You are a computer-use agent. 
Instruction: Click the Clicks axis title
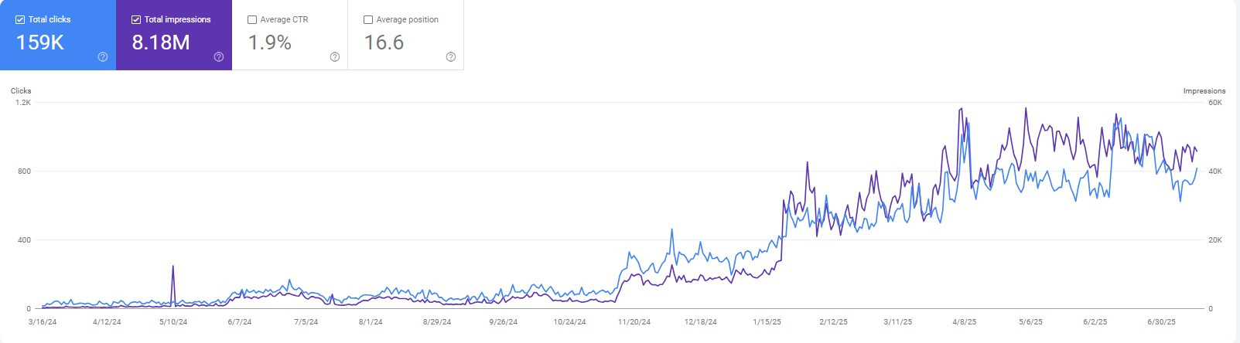21,91
